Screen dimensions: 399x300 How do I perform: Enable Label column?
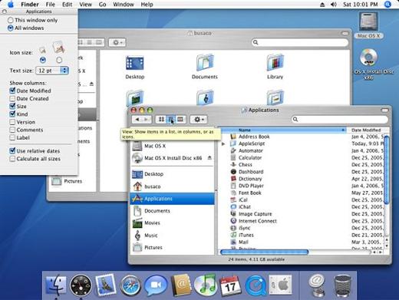point(12,137)
